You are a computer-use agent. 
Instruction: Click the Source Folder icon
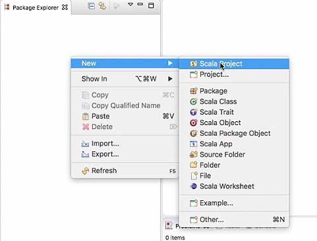coord(194,154)
